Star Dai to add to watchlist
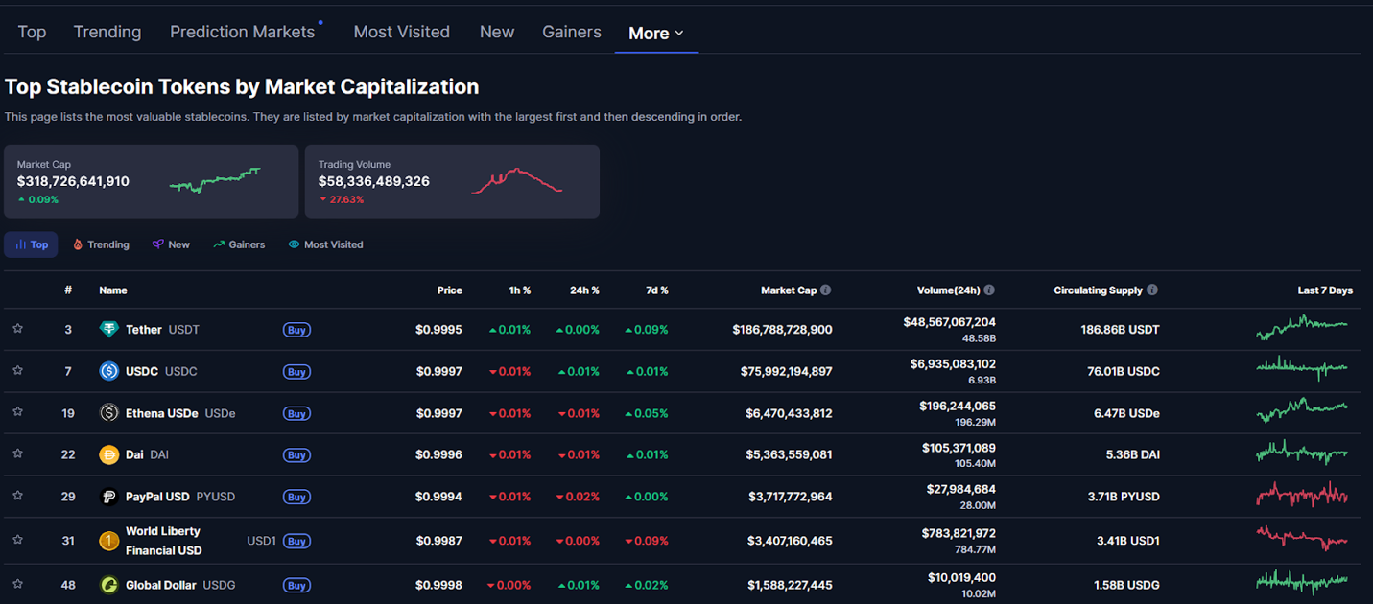The width and height of the screenshot is (1373, 604). coord(17,454)
